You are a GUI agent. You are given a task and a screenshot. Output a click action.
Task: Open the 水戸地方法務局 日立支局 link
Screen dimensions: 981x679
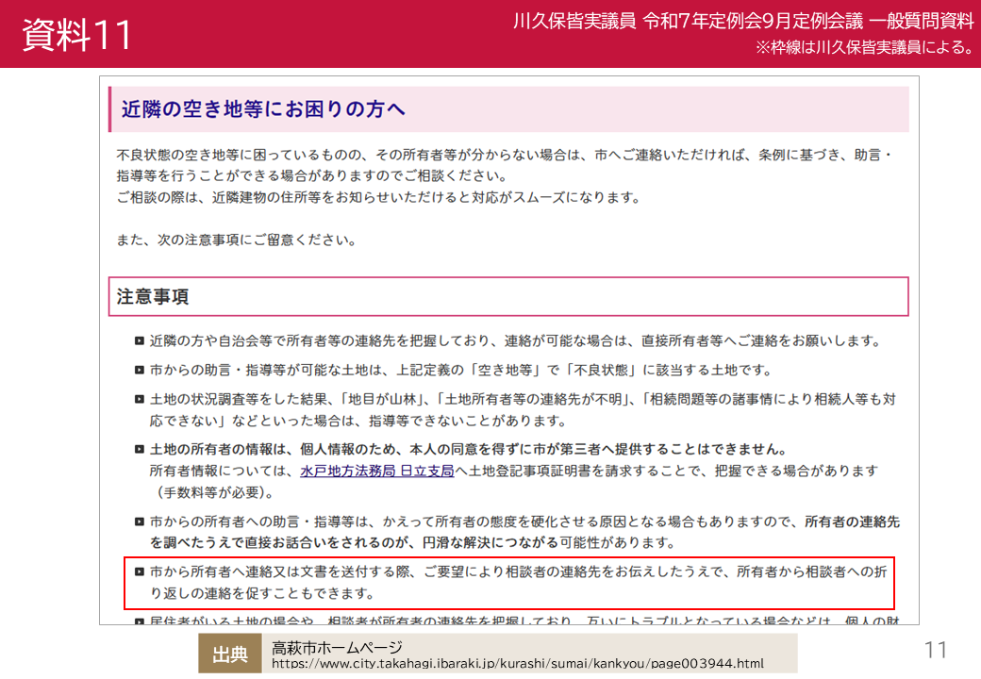(376, 471)
